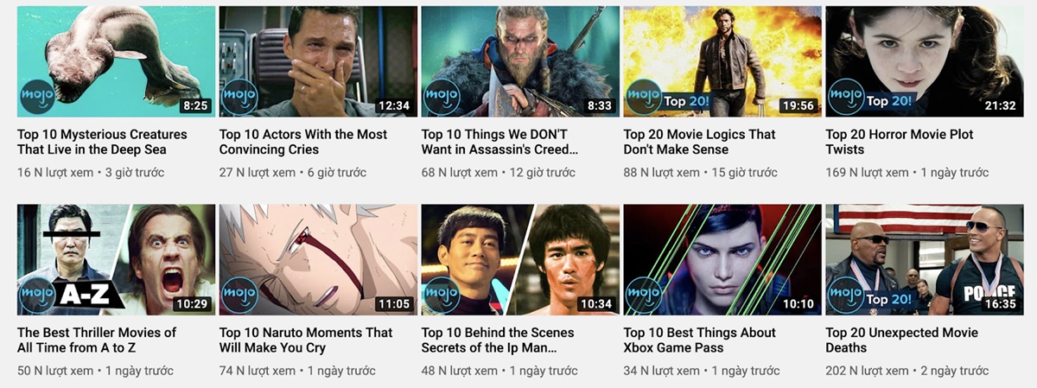1037x388 pixels.
Task: Play the Wolverine explosion video thumbnail
Action: 722,61
